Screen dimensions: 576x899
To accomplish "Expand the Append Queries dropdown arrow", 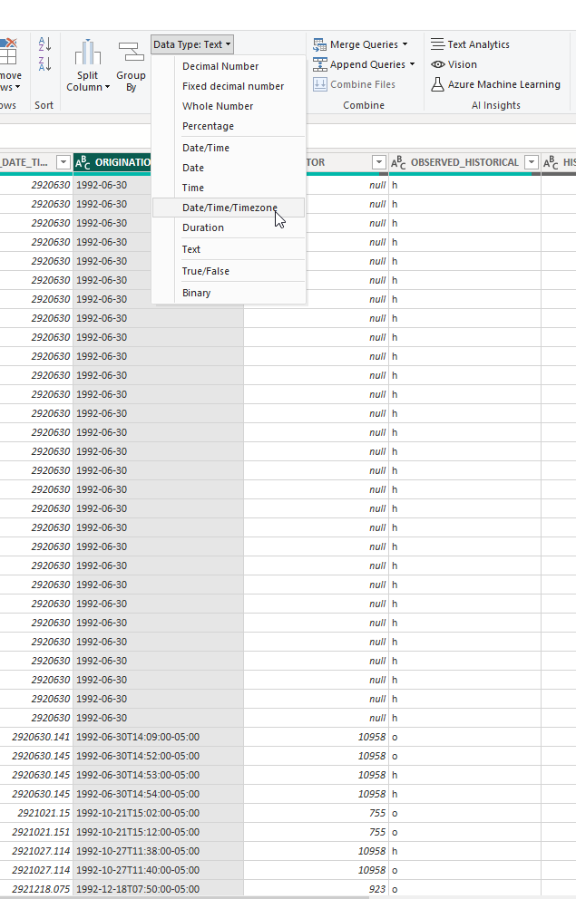I will (413, 64).
